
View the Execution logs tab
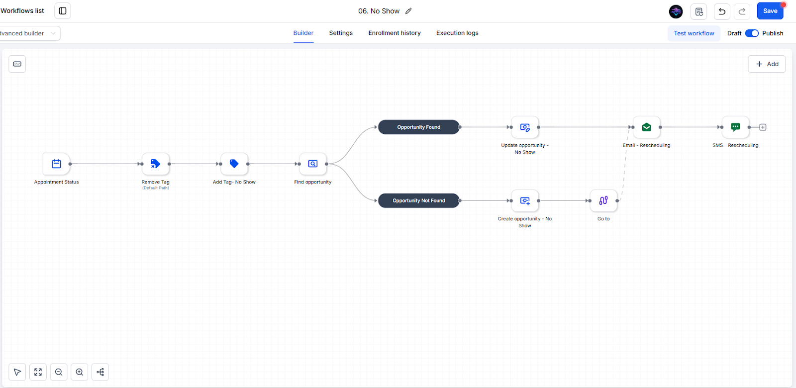pyautogui.click(x=457, y=33)
